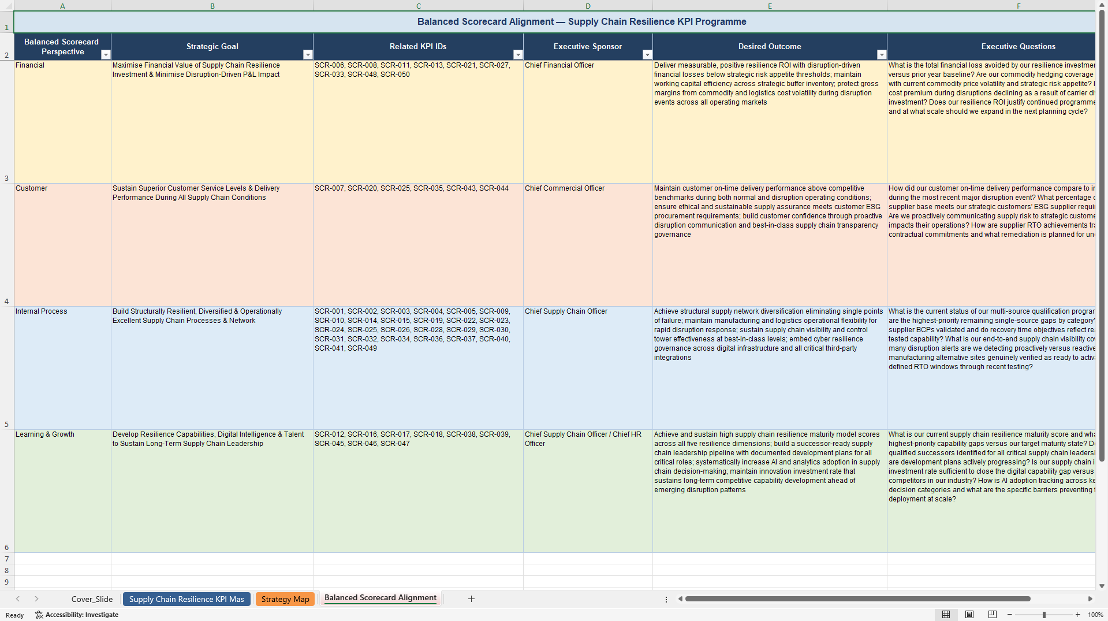Zoom out with minus button
Viewport: 1108px width, 621px height.
point(1010,615)
